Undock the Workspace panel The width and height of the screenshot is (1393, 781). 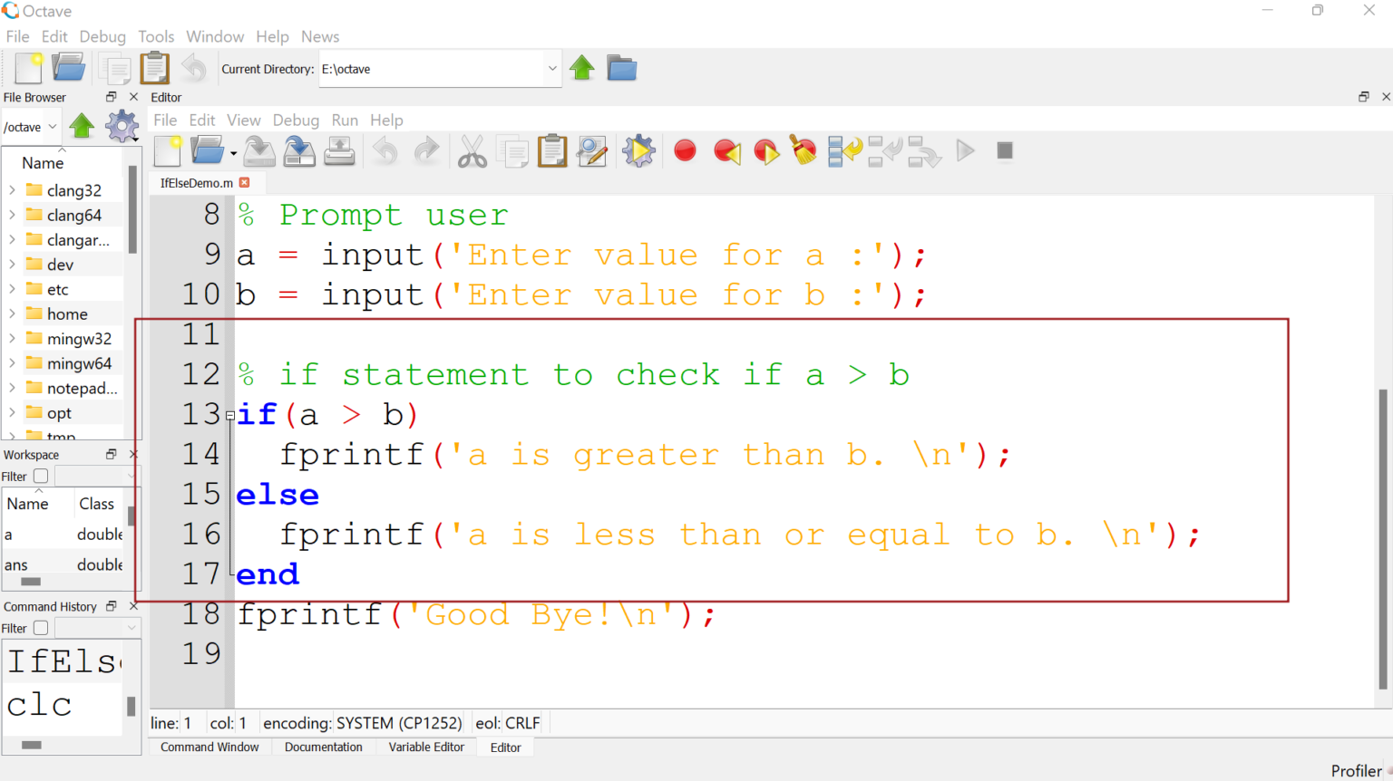point(110,454)
